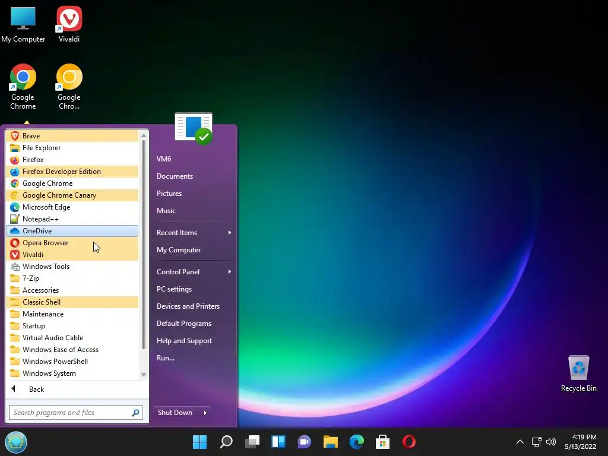Select the Vivaldi desktop shortcut
Image resolution: width=608 pixels, height=456 pixels.
point(69,25)
